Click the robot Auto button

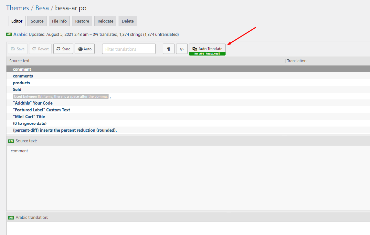[85, 49]
